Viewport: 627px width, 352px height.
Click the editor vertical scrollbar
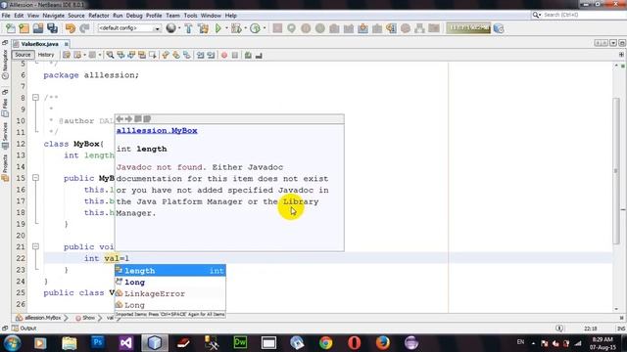[616, 171]
